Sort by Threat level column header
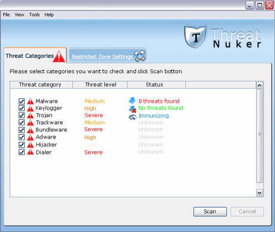Image resolution: width=275 pixels, height=232 pixels. [100, 85]
